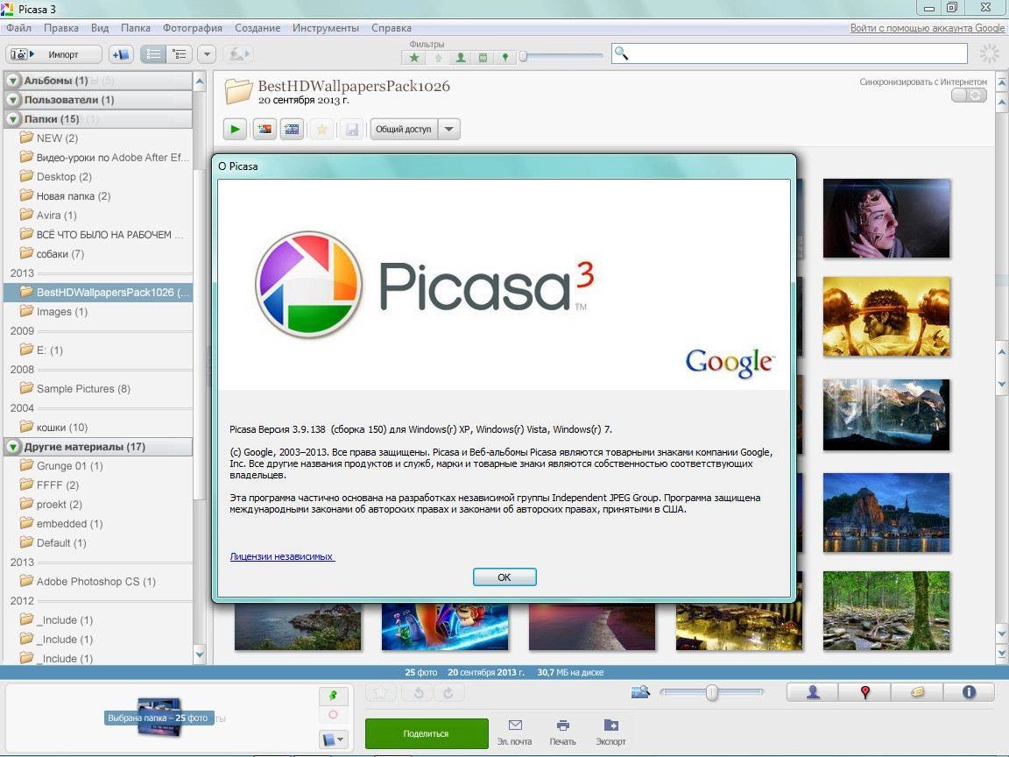Show the People panel icon
Viewport: 1009px width, 757px height.
tap(814, 692)
